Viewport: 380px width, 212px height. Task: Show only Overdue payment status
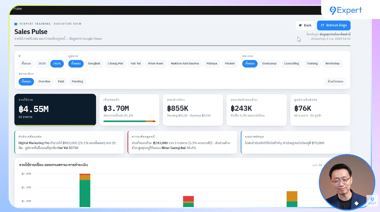pyautogui.click(x=44, y=82)
